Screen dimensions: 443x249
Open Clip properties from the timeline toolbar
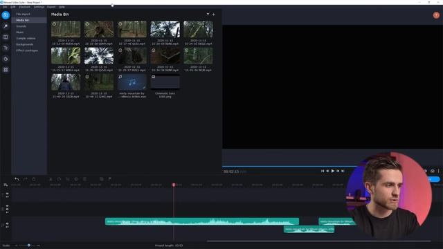84,179
